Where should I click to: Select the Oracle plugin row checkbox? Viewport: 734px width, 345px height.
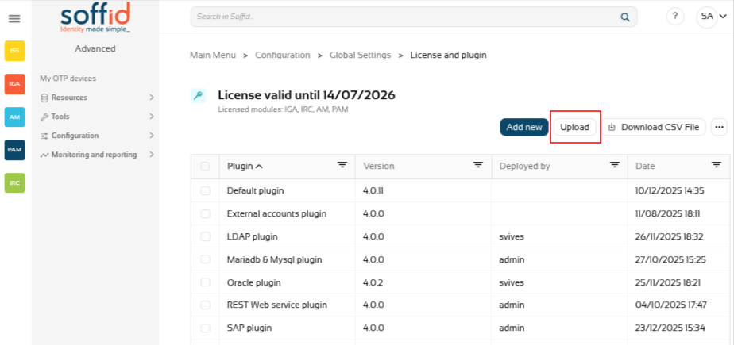click(x=206, y=282)
